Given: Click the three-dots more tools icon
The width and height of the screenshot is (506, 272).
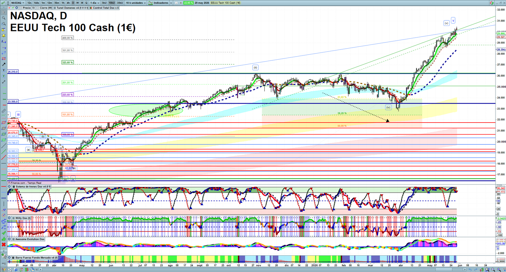Looking at the screenshot, I should tap(3, 263).
